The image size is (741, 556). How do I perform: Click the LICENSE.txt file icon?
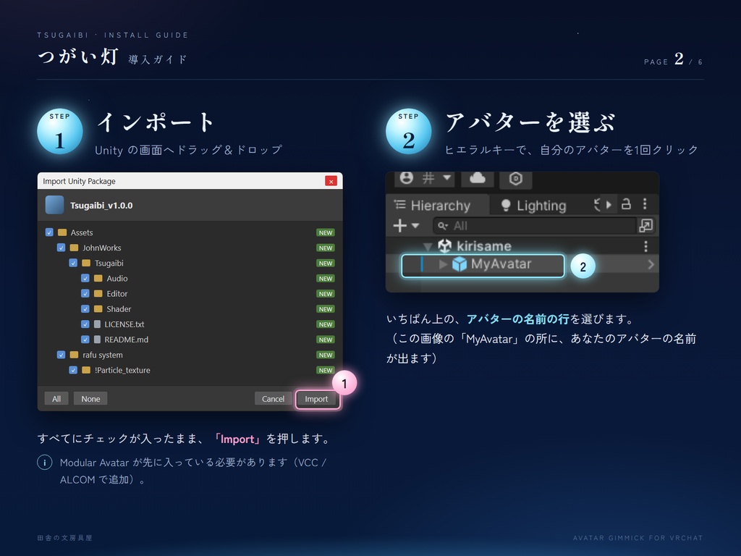tap(98, 324)
